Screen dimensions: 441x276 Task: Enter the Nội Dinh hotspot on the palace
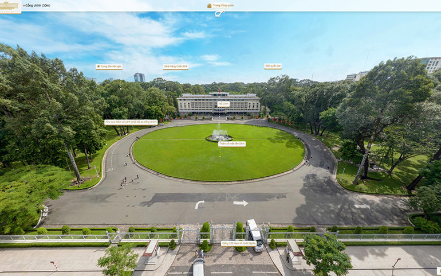click(x=223, y=104)
